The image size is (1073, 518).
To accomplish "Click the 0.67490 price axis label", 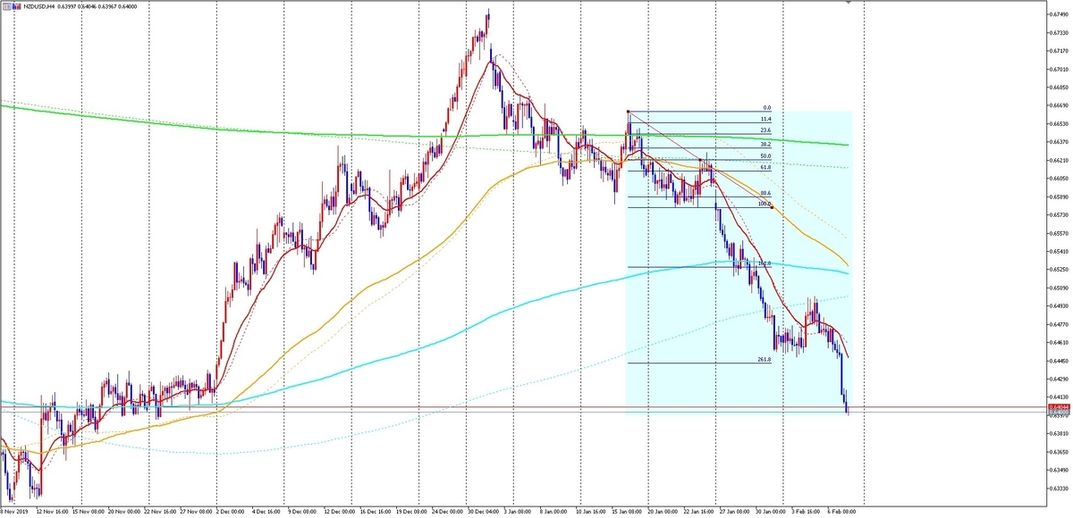I will (1059, 13).
